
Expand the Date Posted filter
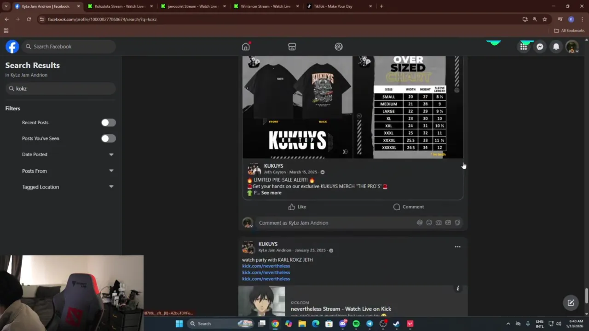click(x=111, y=154)
